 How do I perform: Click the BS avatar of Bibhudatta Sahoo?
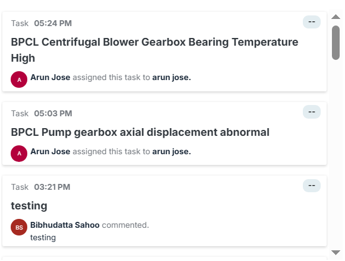(x=19, y=227)
